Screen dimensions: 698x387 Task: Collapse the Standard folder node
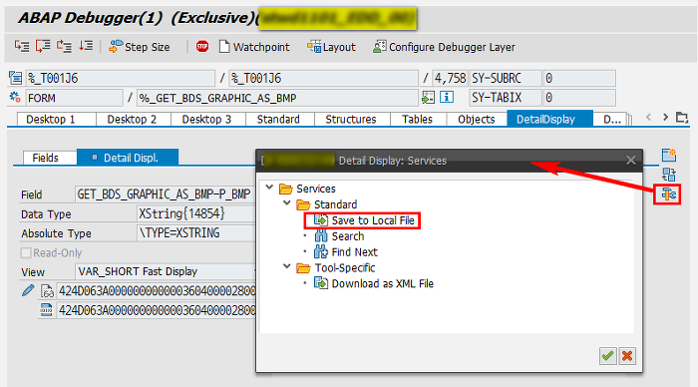pos(287,203)
